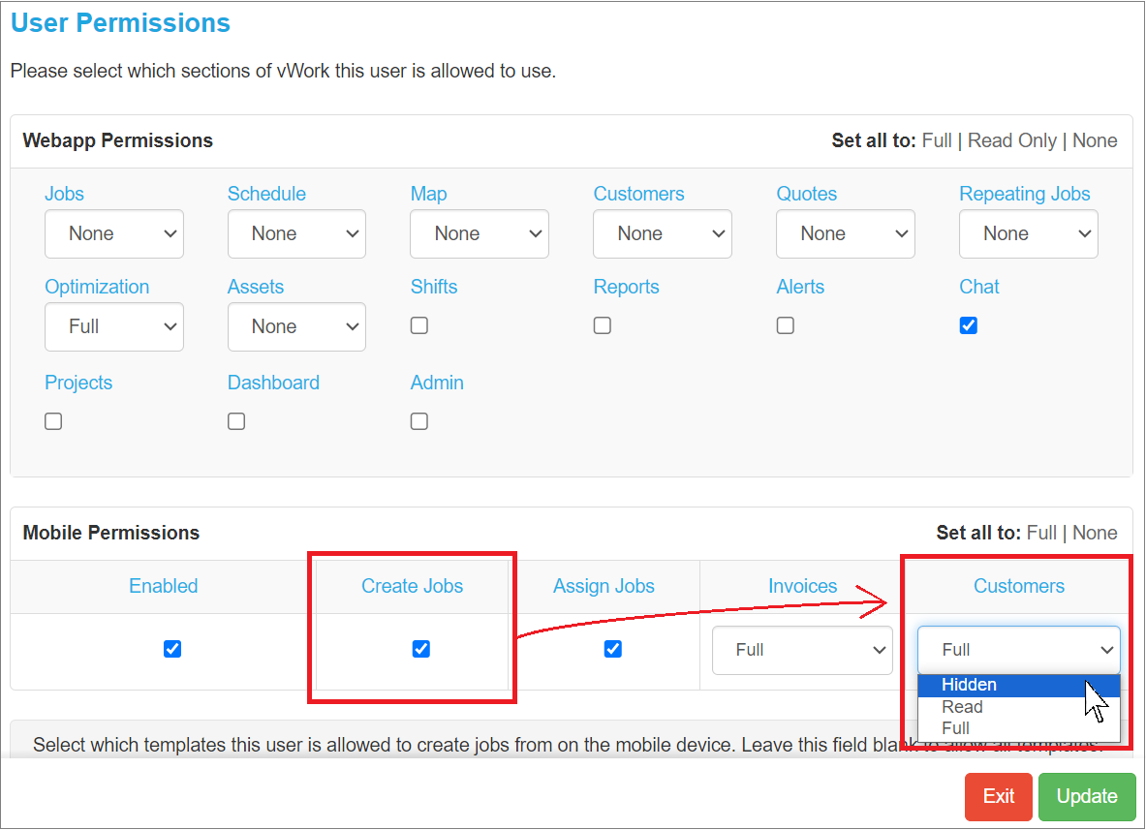This screenshot has height=830, width=1146.
Task: Open the Schedule permission dropdown
Action: click(x=296, y=233)
